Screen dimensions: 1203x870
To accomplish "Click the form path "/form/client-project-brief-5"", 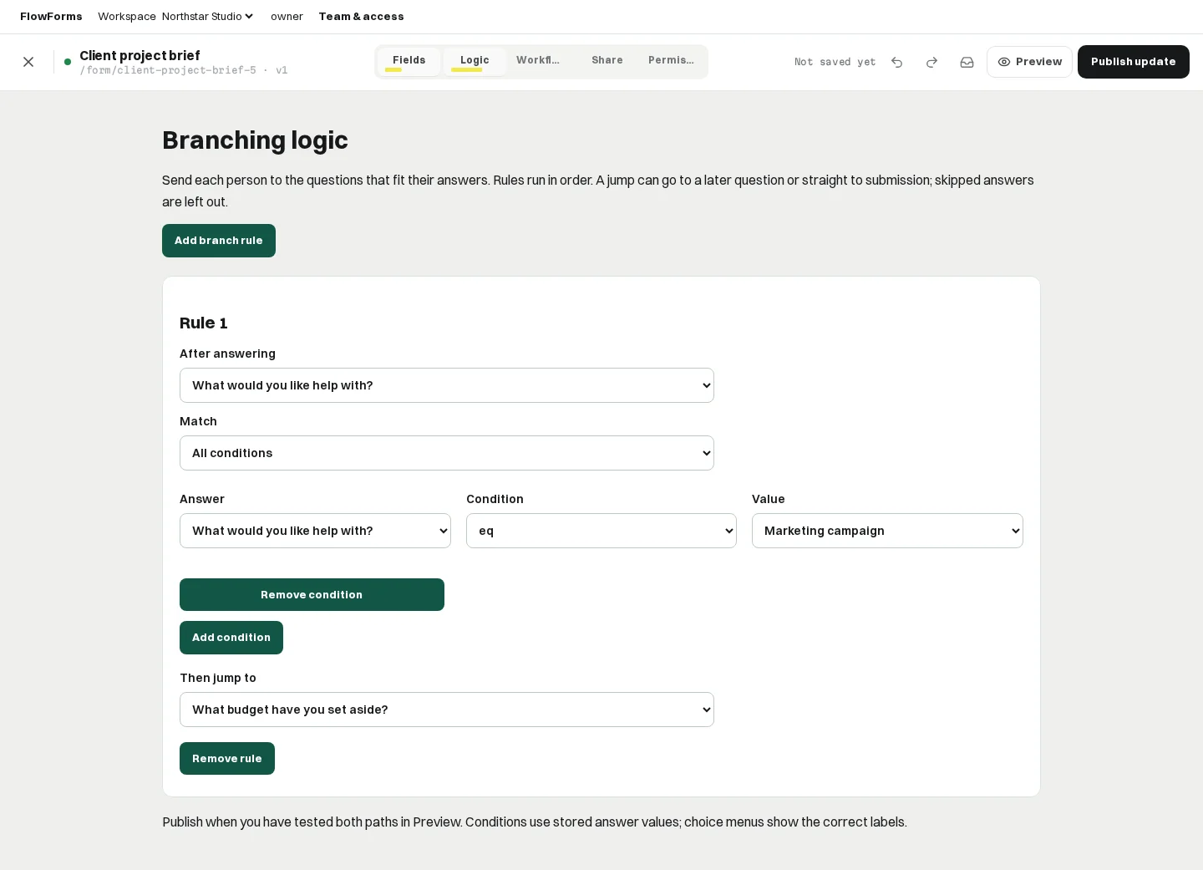I will click(168, 70).
